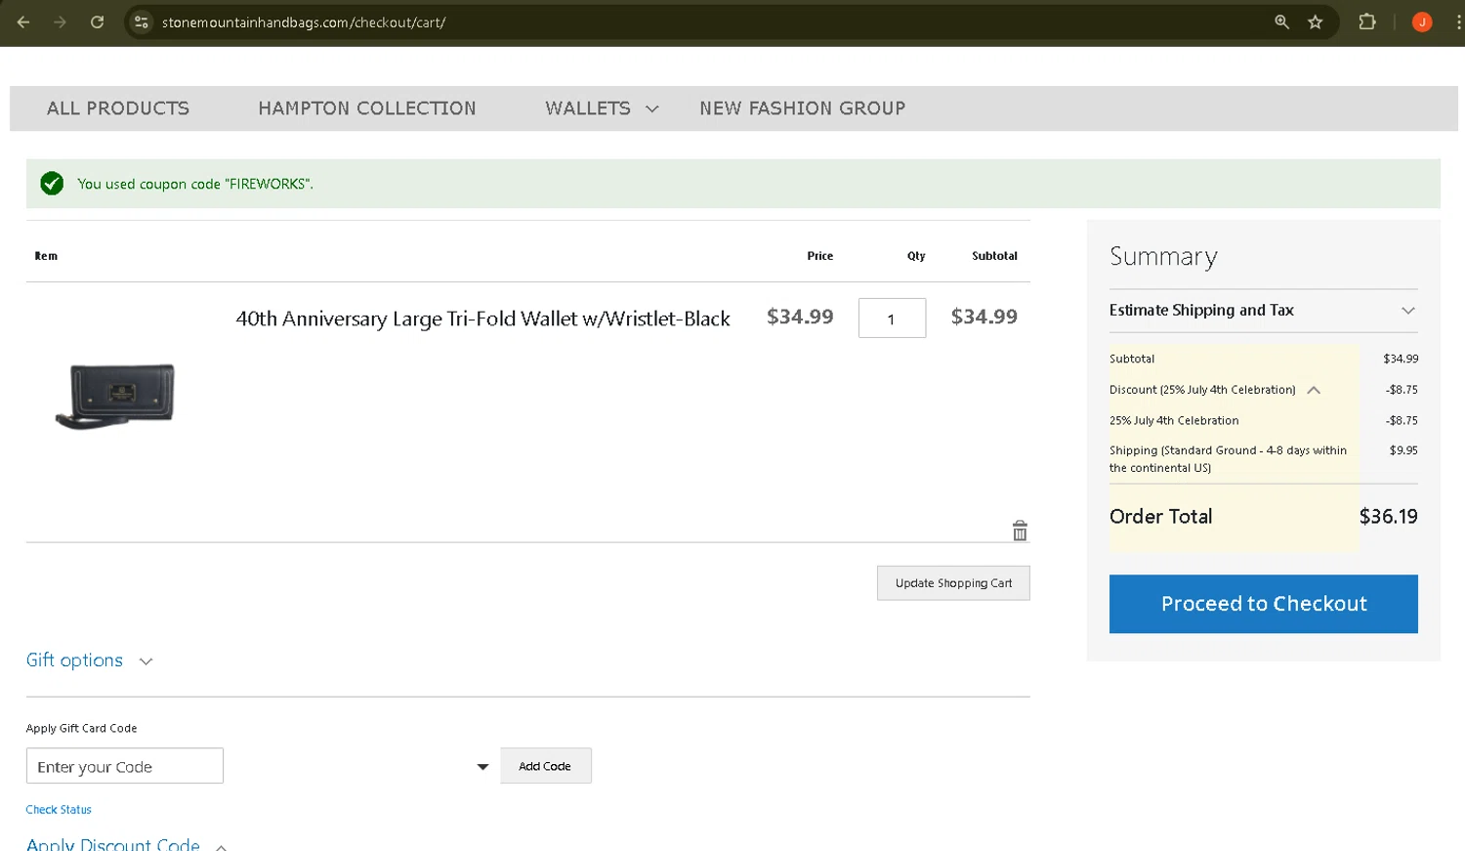The height and width of the screenshot is (851, 1465).
Task: Go to Hampton Collection menu
Action: coord(367,108)
